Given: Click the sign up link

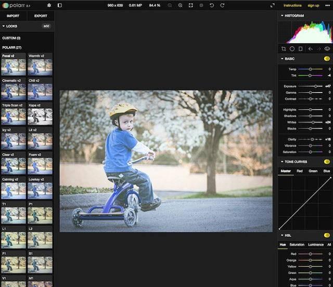Looking at the screenshot, I should coord(313,6).
